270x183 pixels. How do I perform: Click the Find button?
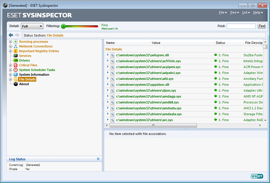261,26
